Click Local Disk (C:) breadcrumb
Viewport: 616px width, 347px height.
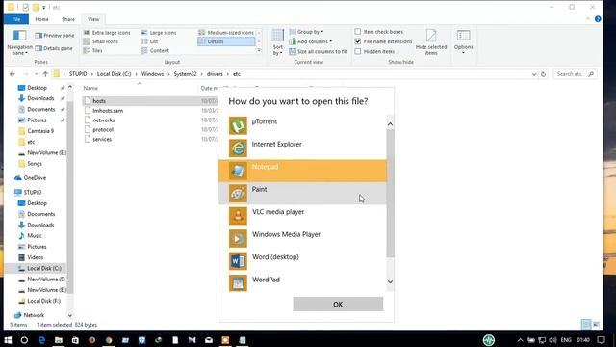[x=114, y=74]
